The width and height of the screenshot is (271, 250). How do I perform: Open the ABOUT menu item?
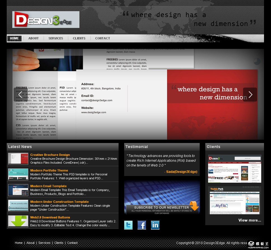(34, 38)
